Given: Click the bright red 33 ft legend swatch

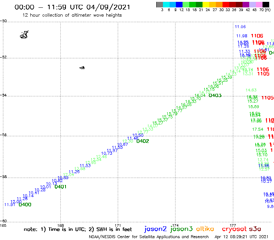Looking at the screenshot, I should 225,4.
